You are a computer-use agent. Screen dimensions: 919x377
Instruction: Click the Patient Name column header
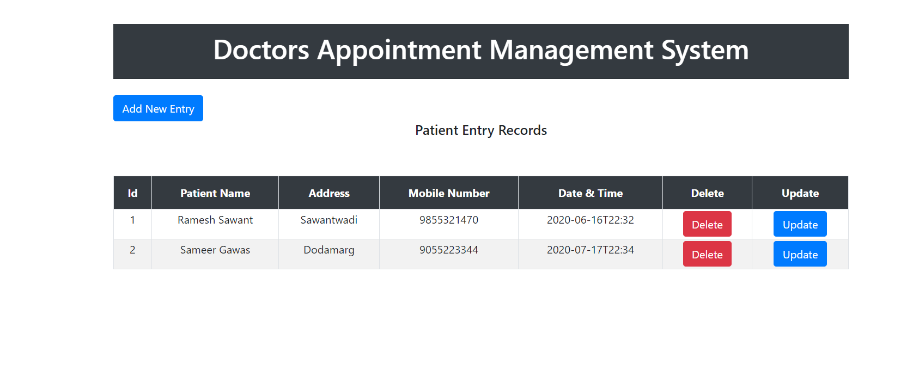click(x=215, y=193)
